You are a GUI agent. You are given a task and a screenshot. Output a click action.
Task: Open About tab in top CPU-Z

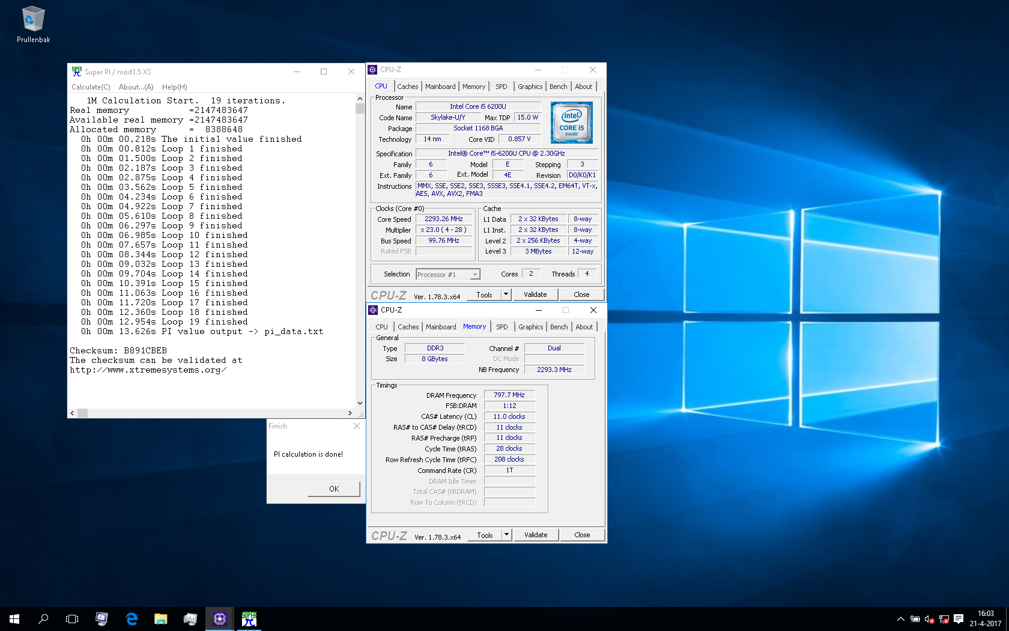tap(584, 87)
